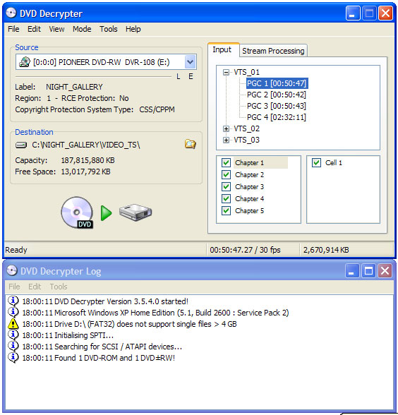This screenshot has width=398, height=415.
Task: Click the hard drive destination icon
Action: pos(135,212)
